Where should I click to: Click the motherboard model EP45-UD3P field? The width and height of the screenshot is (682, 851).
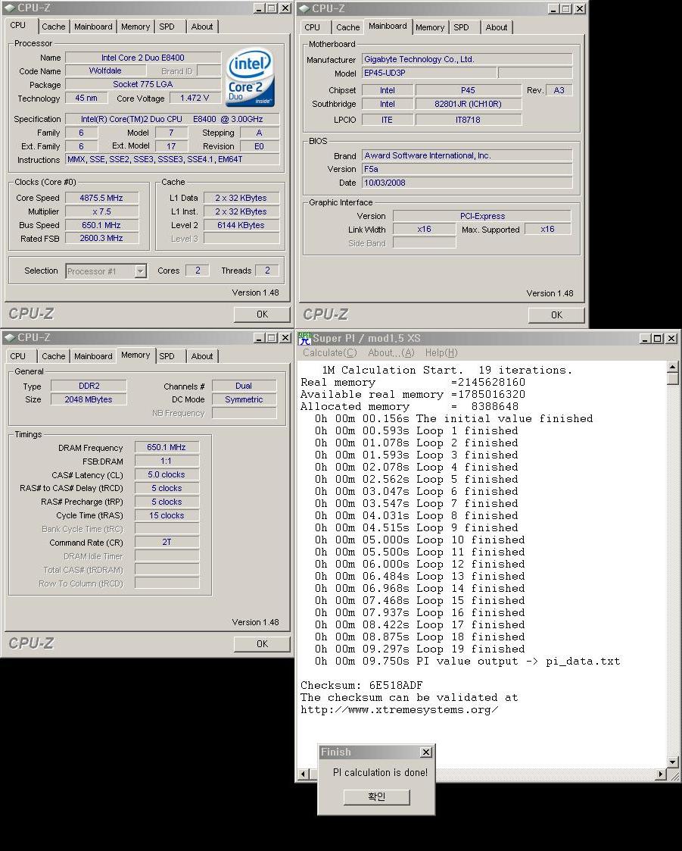click(429, 73)
